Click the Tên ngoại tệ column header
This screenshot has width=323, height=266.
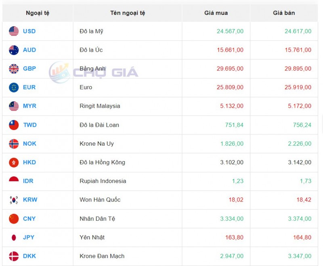128,13
